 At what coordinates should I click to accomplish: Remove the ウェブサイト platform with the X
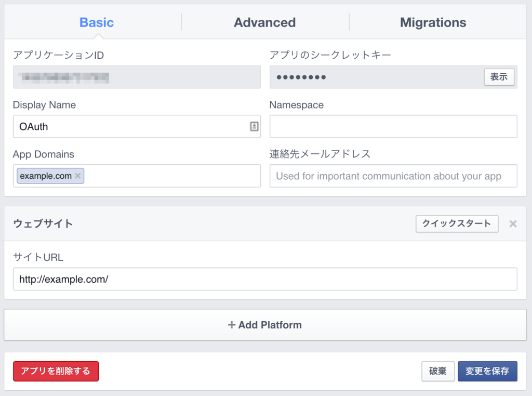click(513, 223)
